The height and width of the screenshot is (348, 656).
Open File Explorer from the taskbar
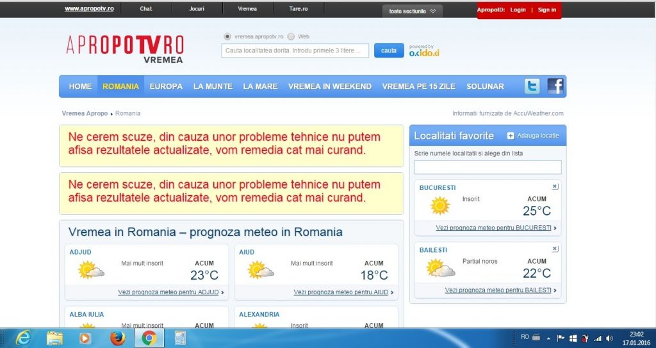click(54, 338)
